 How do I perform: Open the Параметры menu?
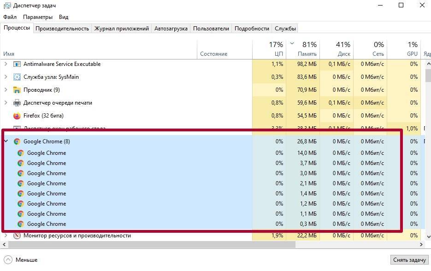[x=38, y=17]
